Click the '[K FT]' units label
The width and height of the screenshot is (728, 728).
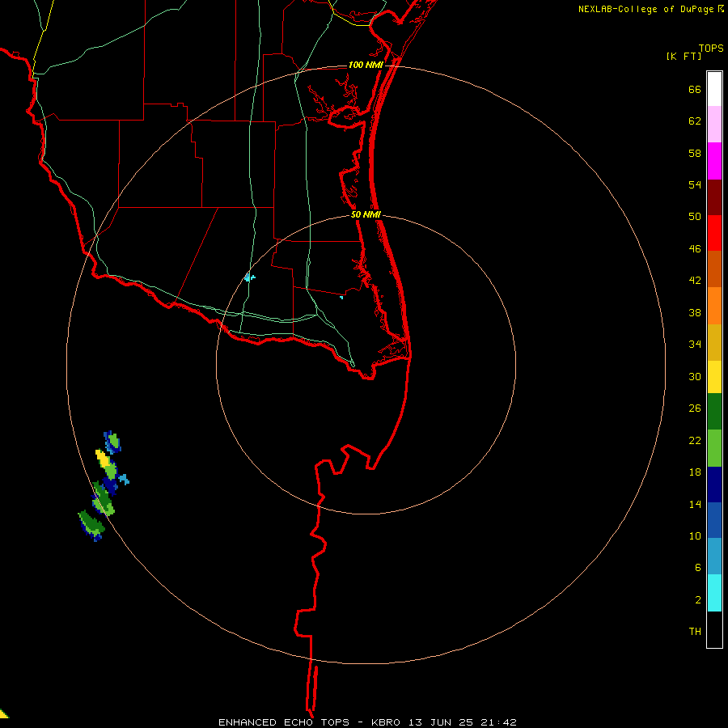684,56
